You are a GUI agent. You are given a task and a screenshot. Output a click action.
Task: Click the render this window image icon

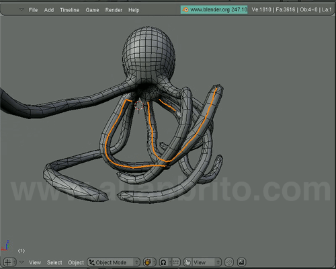click(x=241, y=262)
